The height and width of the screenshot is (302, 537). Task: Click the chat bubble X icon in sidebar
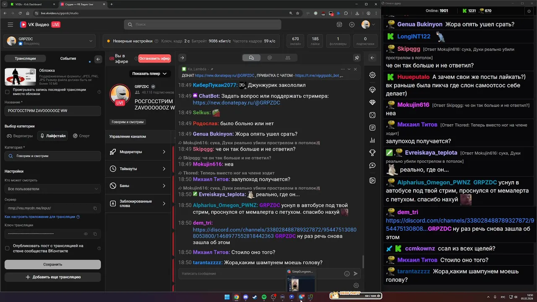(372, 166)
